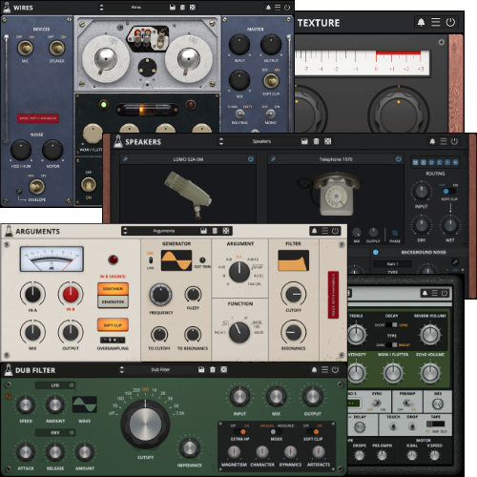477x477 pixels.
Task: Click the Dub Filter power bypass icon
Action: click(335, 369)
